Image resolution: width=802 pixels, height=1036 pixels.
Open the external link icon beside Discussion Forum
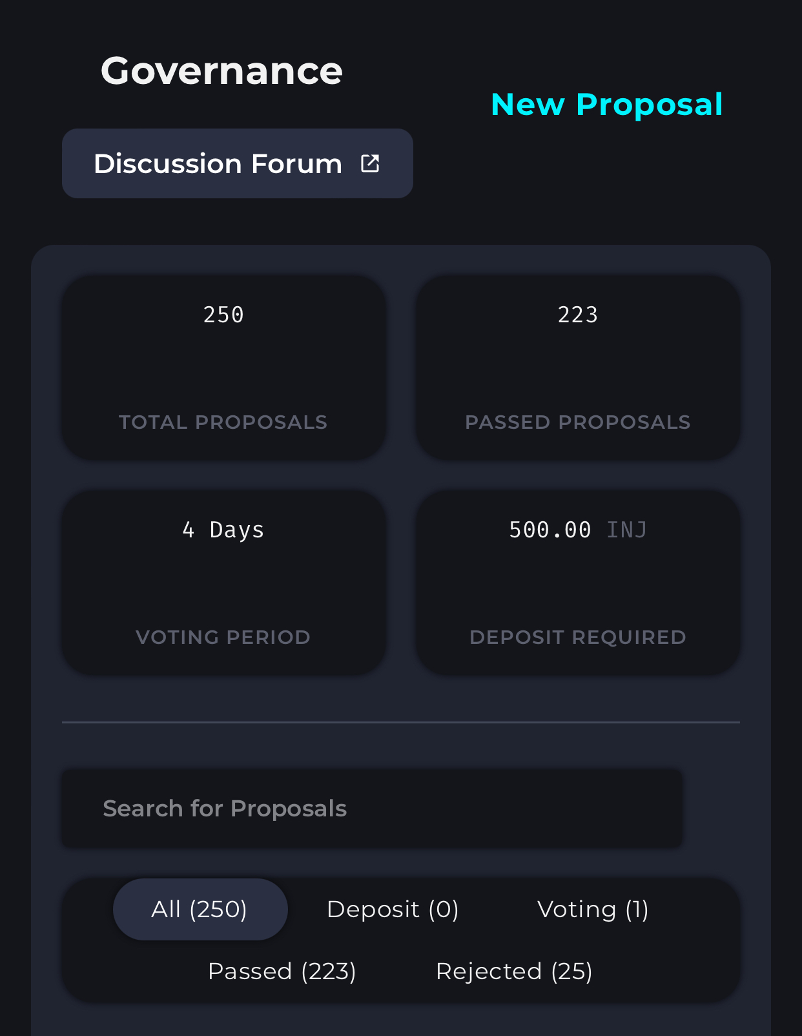click(x=370, y=163)
